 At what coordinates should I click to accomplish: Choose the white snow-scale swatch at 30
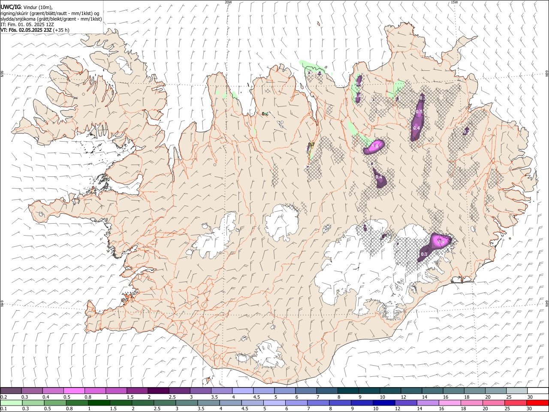(x=538, y=391)
